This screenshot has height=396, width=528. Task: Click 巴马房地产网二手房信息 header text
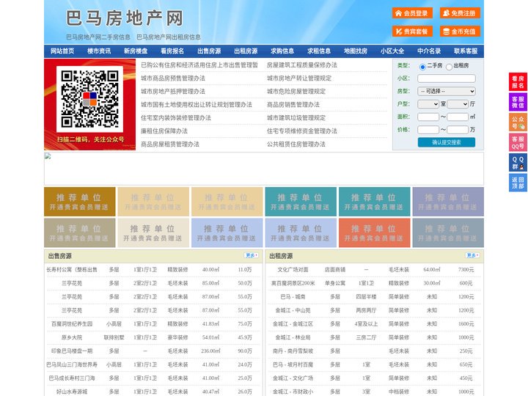click(x=98, y=37)
